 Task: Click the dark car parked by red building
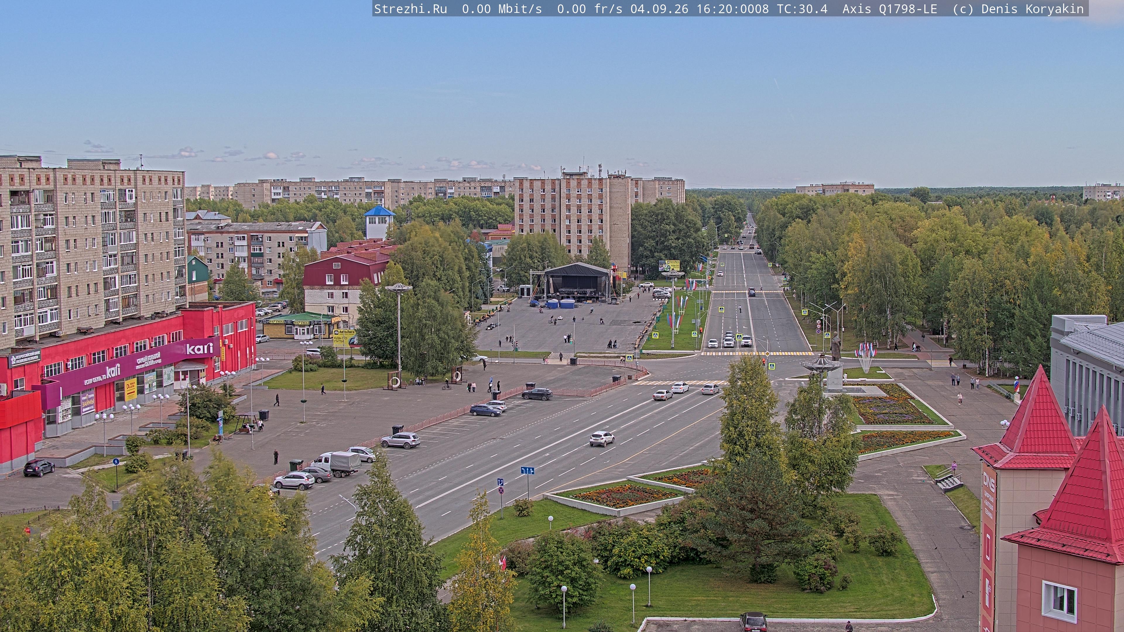pos(39,467)
